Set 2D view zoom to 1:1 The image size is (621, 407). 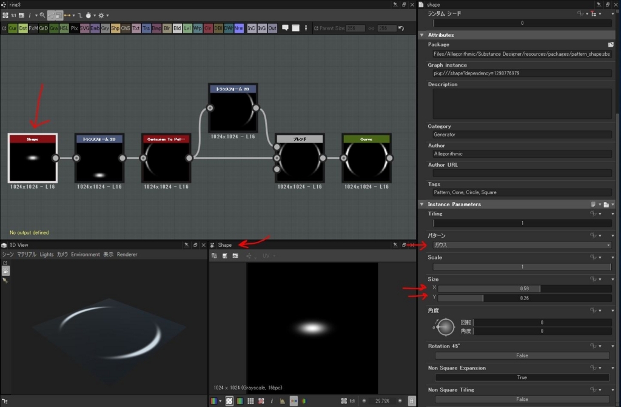[x=352, y=401]
